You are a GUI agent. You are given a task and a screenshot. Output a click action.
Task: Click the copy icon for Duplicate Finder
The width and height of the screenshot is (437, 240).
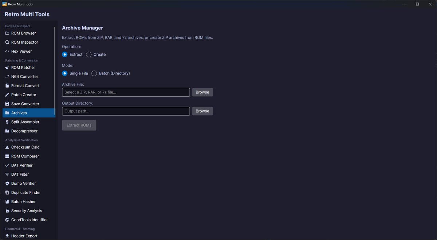point(7,192)
